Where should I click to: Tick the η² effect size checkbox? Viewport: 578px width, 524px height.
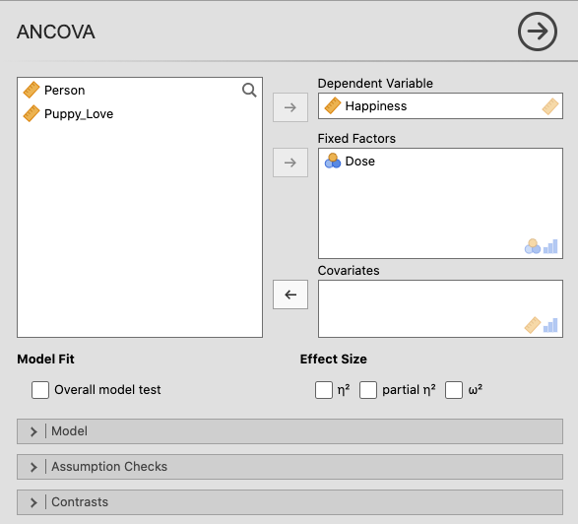[x=324, y=390]
